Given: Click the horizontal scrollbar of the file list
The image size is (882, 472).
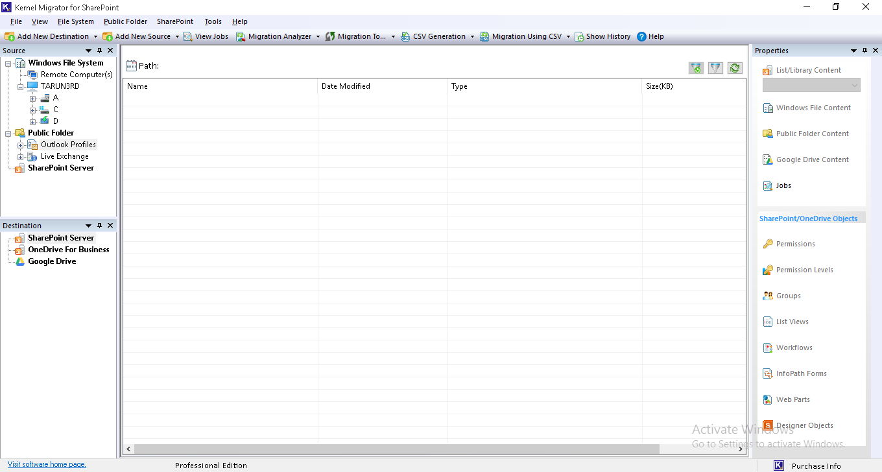Looking at the screenshot, I should pos(396,449).
